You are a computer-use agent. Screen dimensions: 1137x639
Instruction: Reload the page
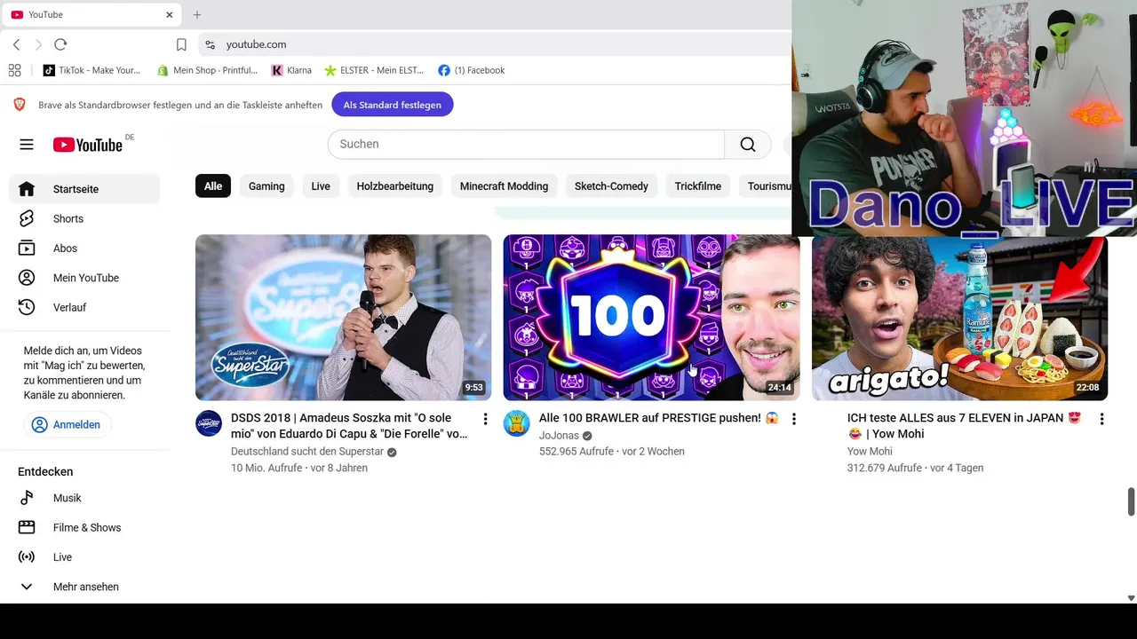(60, 44)
